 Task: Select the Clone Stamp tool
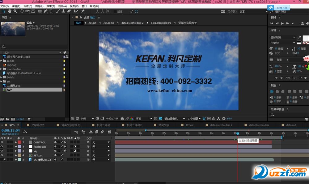63,11
